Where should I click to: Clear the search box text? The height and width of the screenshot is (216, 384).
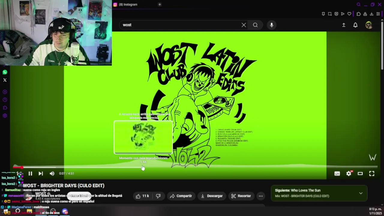pyautogui.click(x=244, y=25)
